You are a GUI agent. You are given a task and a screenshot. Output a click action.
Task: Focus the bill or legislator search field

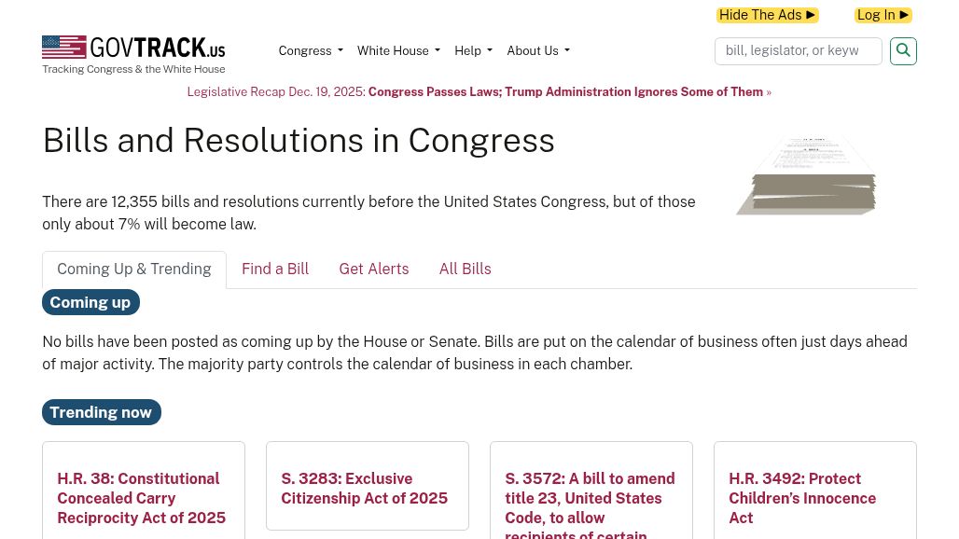798,51
